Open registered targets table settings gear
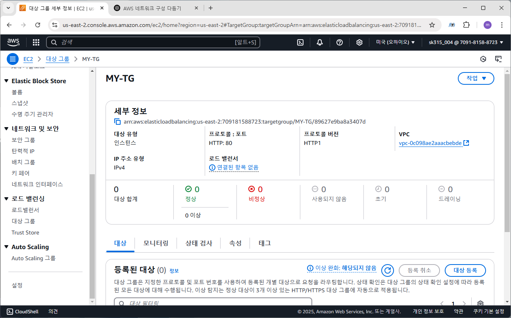This screenshot has height=318, width=511. 480,303
